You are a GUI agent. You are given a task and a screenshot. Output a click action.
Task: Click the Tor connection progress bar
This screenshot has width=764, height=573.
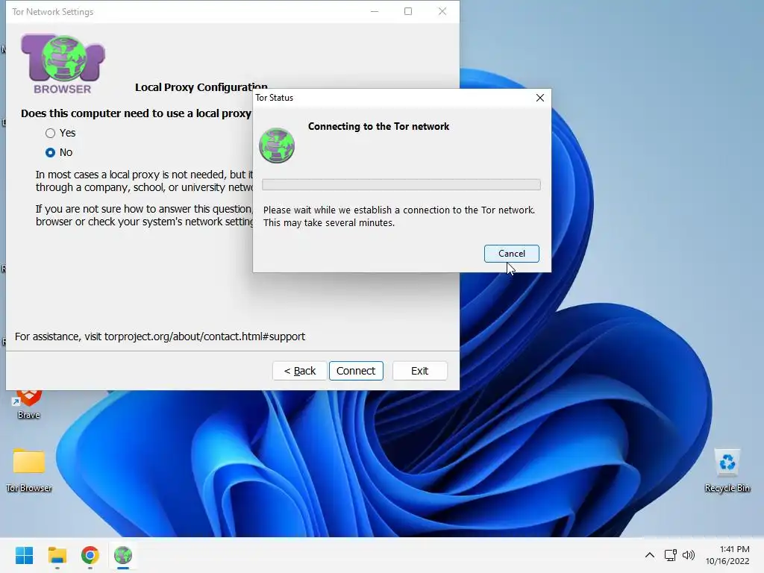(401, 185)
